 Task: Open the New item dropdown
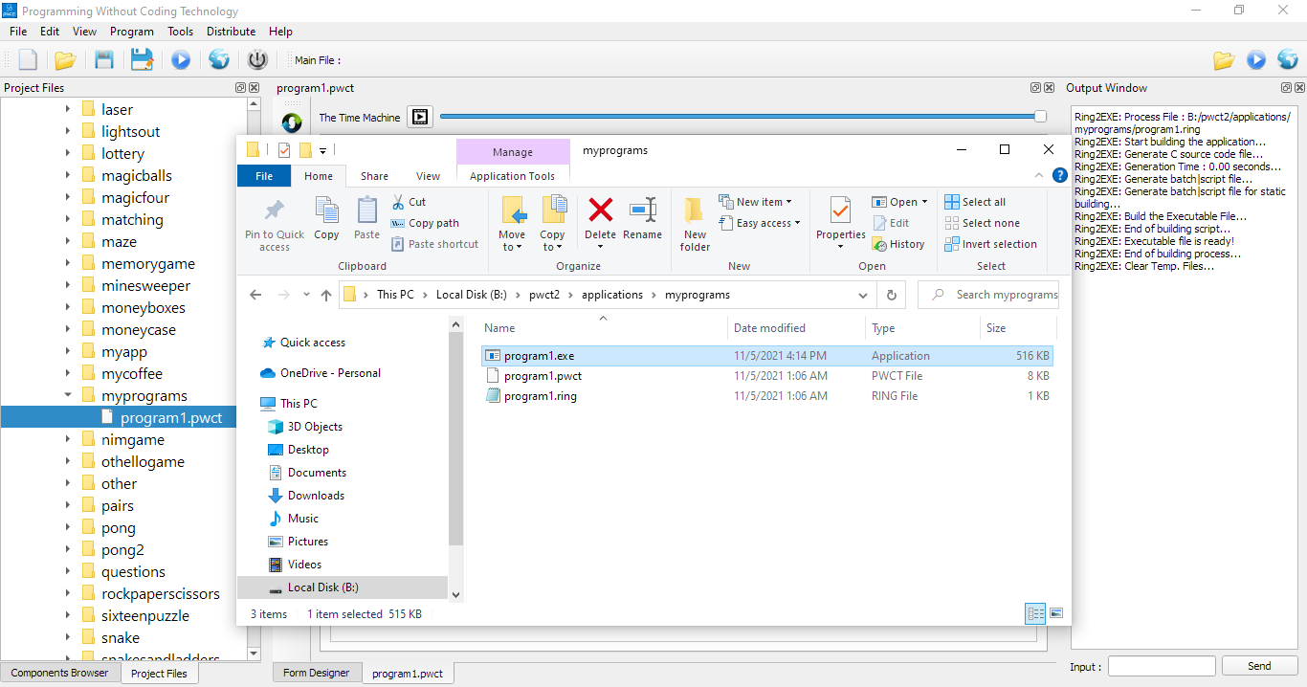756,202
